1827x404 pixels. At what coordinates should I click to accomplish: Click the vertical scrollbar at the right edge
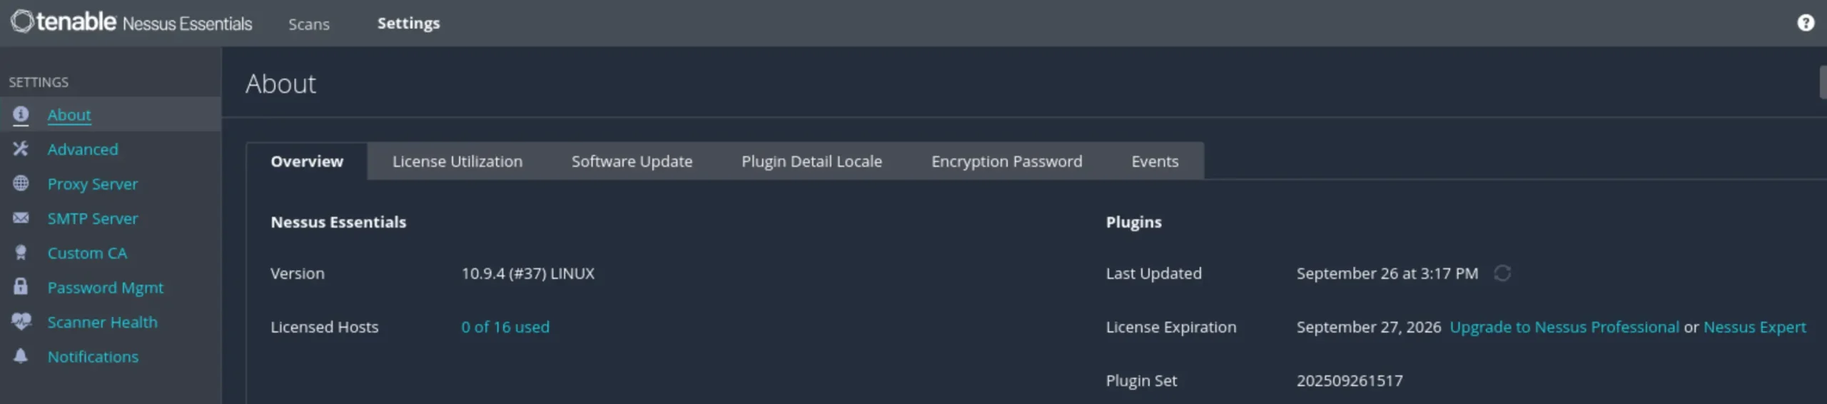[x=1823, y=82]
